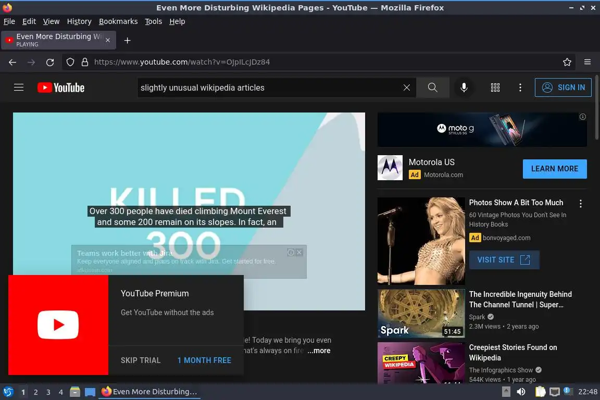This screenshot has width=600, height=400.
Task: Open the Edit menu
Action: click(x=29, y=21)
